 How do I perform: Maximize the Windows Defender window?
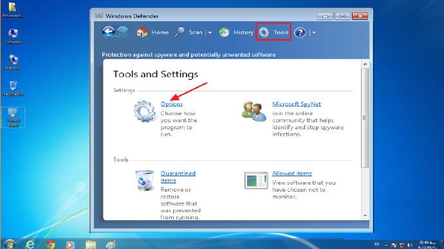(x=342, y=16)
